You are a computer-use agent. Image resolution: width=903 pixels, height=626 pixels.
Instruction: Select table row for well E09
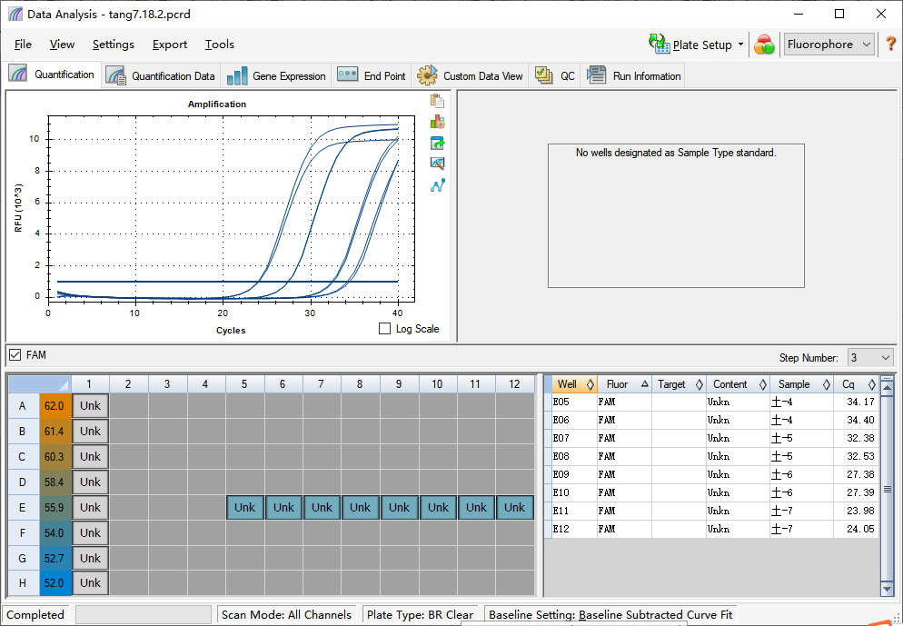pos(712,474)
